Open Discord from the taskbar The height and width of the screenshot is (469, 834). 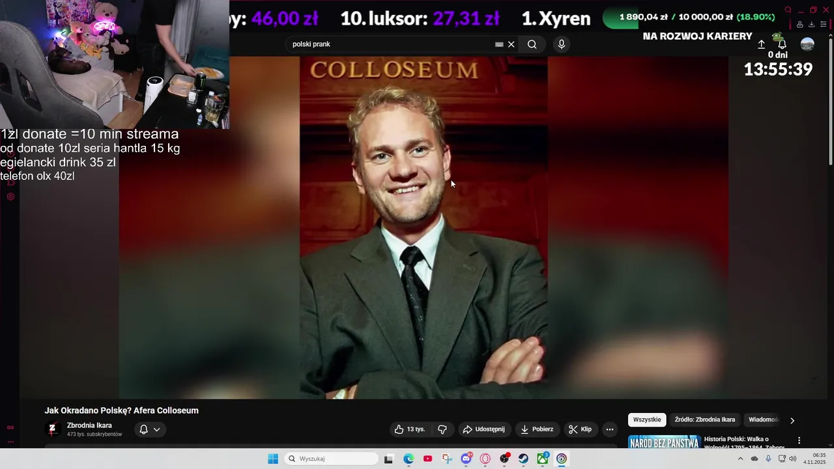click(466, 459)
